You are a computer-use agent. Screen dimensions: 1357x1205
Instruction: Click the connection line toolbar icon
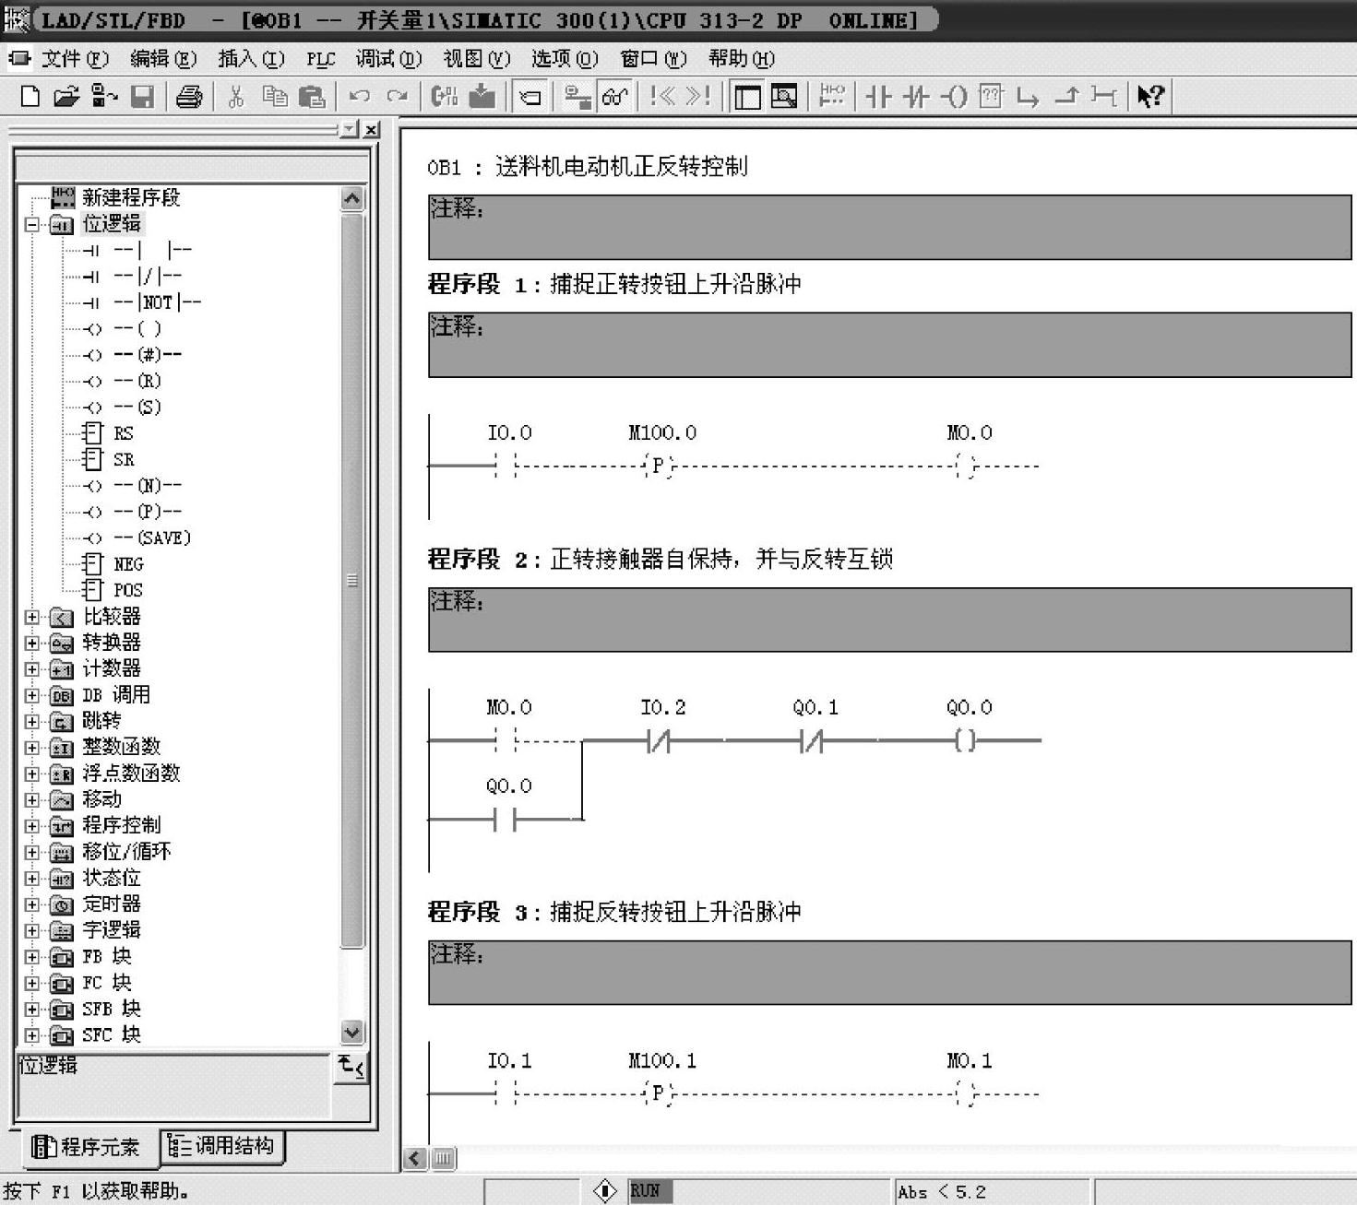(1103, 96)
